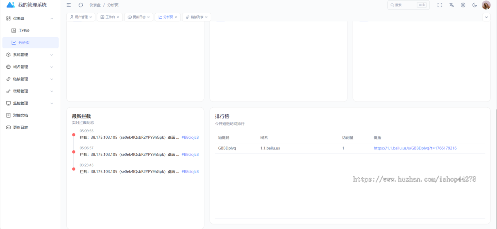
Task: Enter fullscreen mode via the header icon
Action: [440, 5]
